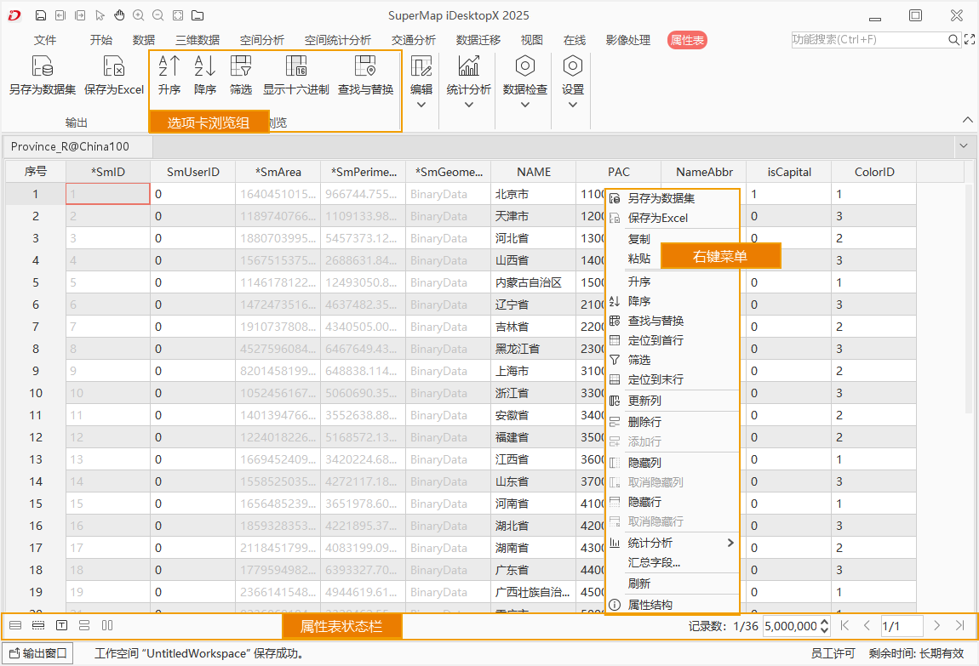Click the page number field showing 1/1
Image resolution: width=979 pixels, height=666 pixels.
coord(901,626)
